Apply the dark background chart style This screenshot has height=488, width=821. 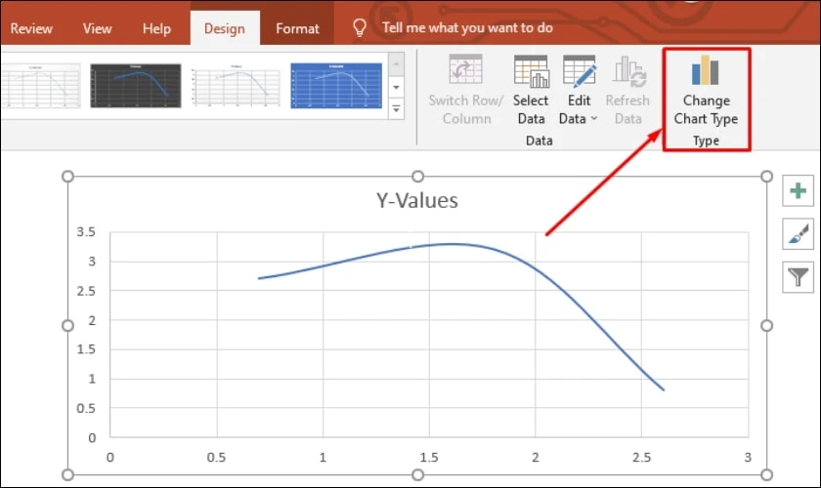(136, 86)
